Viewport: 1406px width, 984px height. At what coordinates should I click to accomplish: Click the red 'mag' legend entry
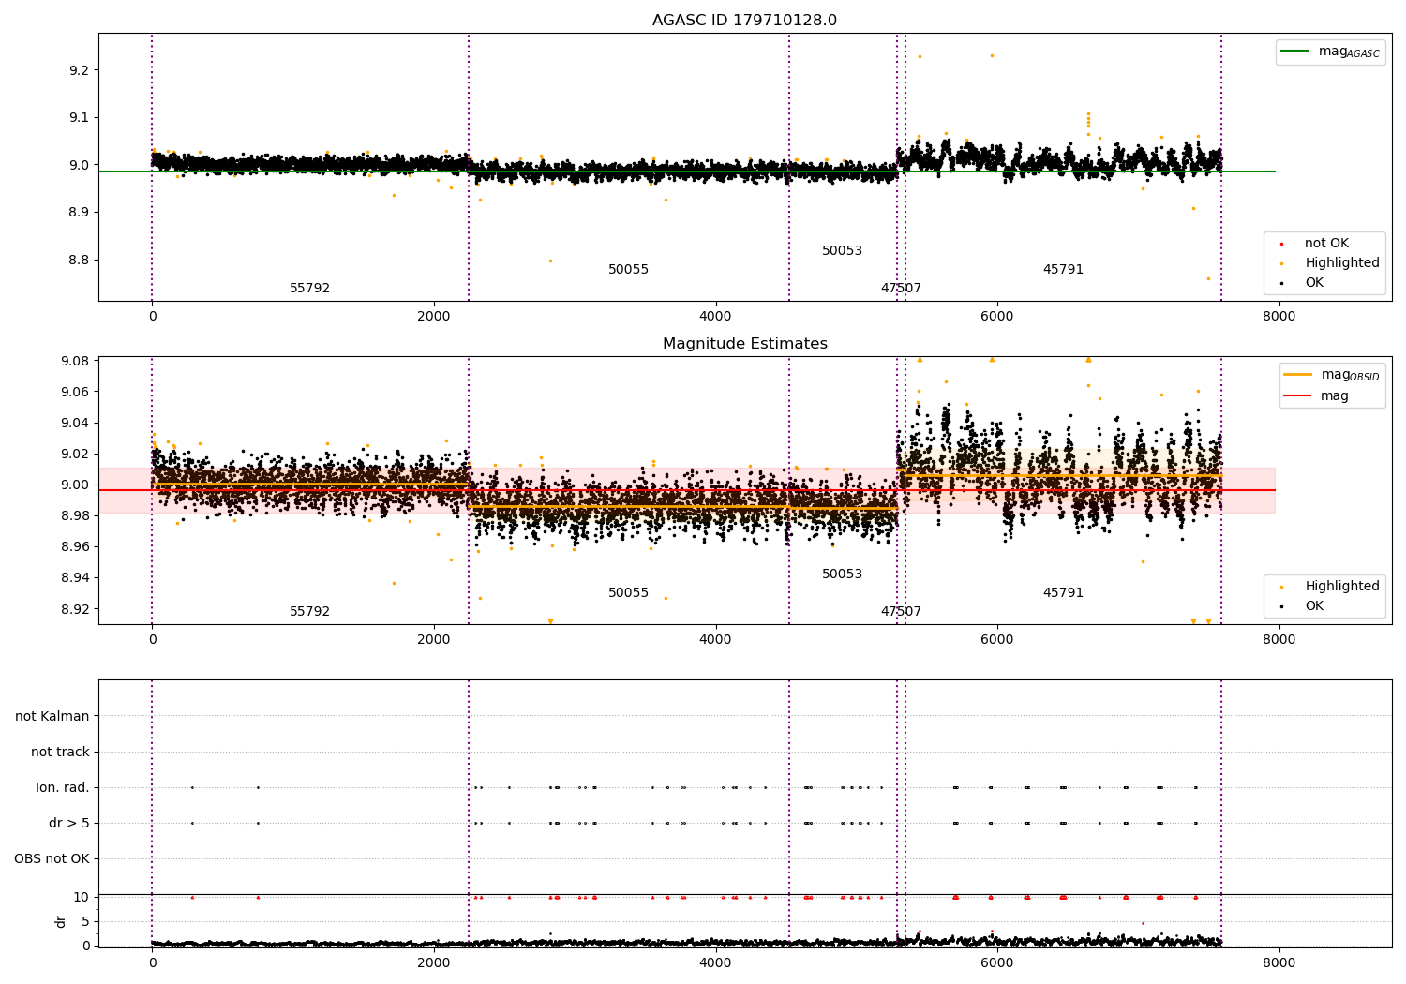point(1317,396)
